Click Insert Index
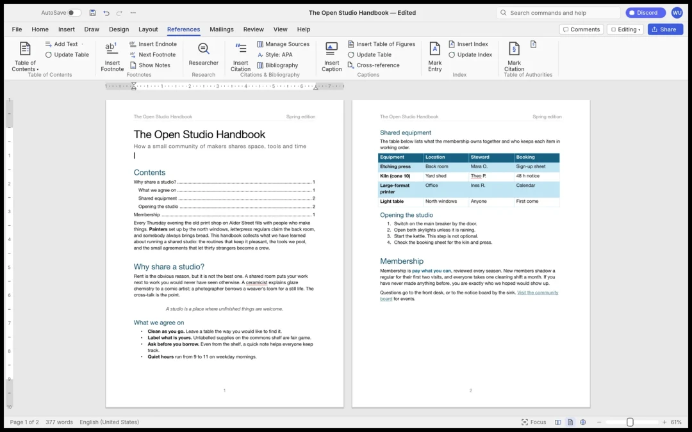This screenshot has height=432, width=692. click(x=468, y=44)
